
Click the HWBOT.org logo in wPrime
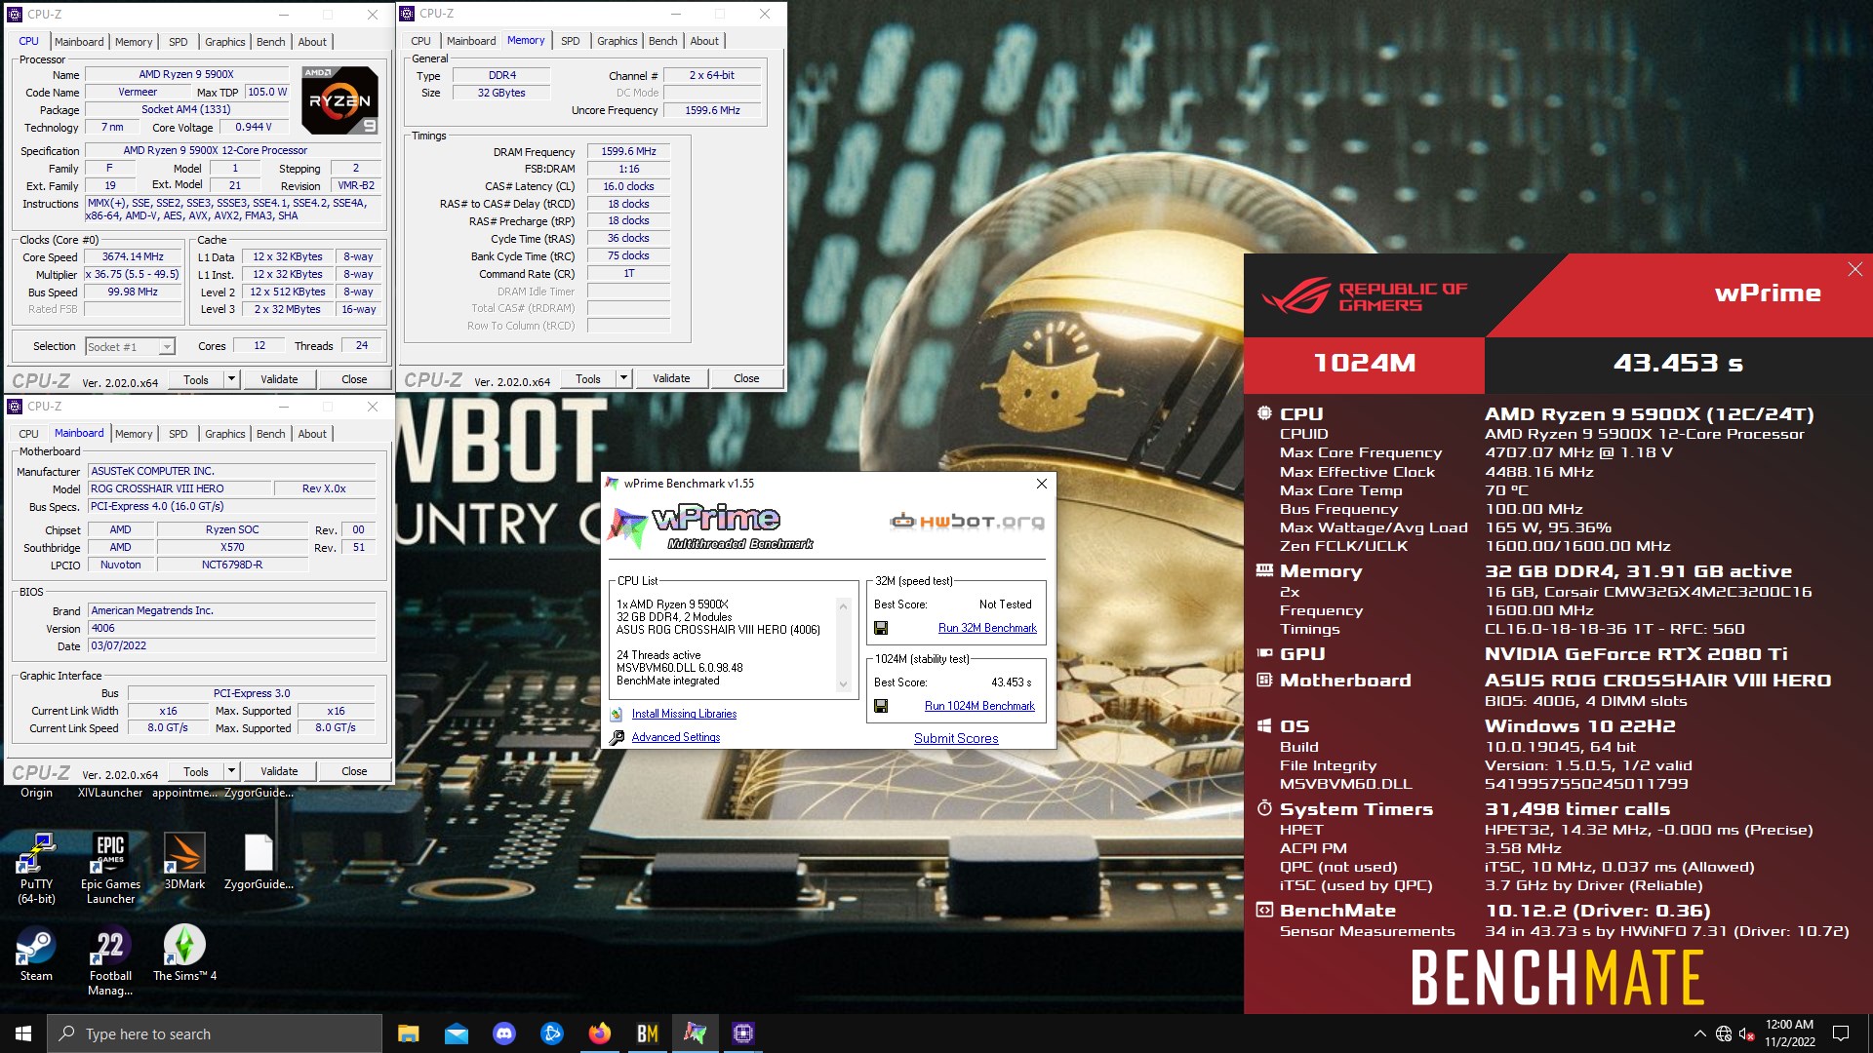pyautogui.click(x=967, y=522)
